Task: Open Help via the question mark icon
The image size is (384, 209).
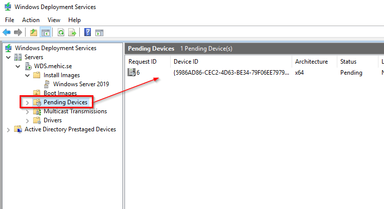Action: coord(87,33)
